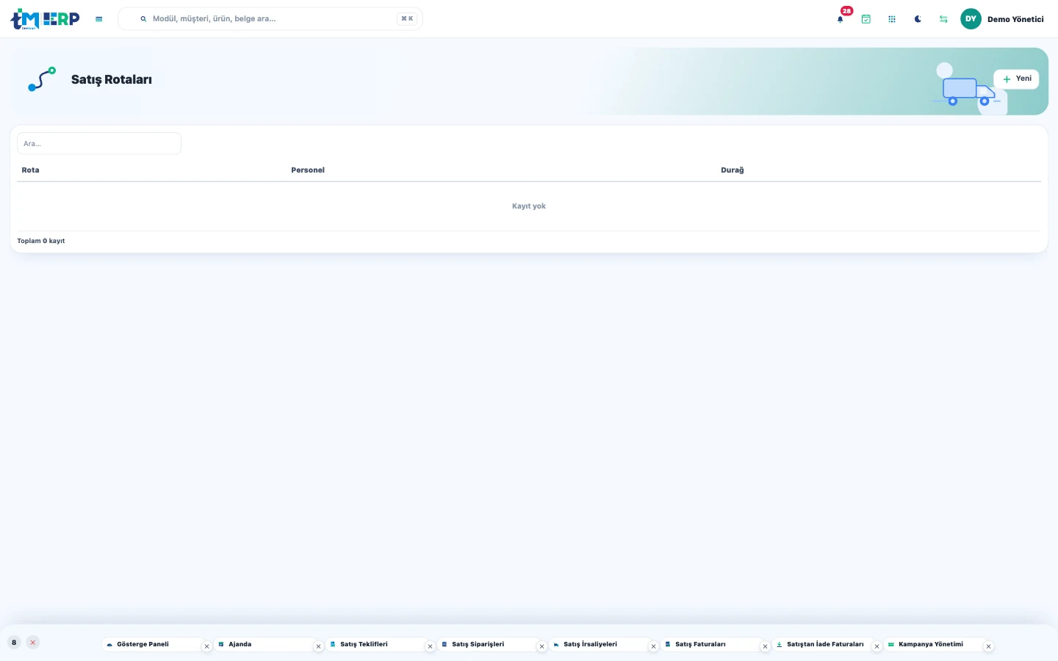Open the notifications bell with 28 badge
The image size is (1058, 661).
[841, 19]
